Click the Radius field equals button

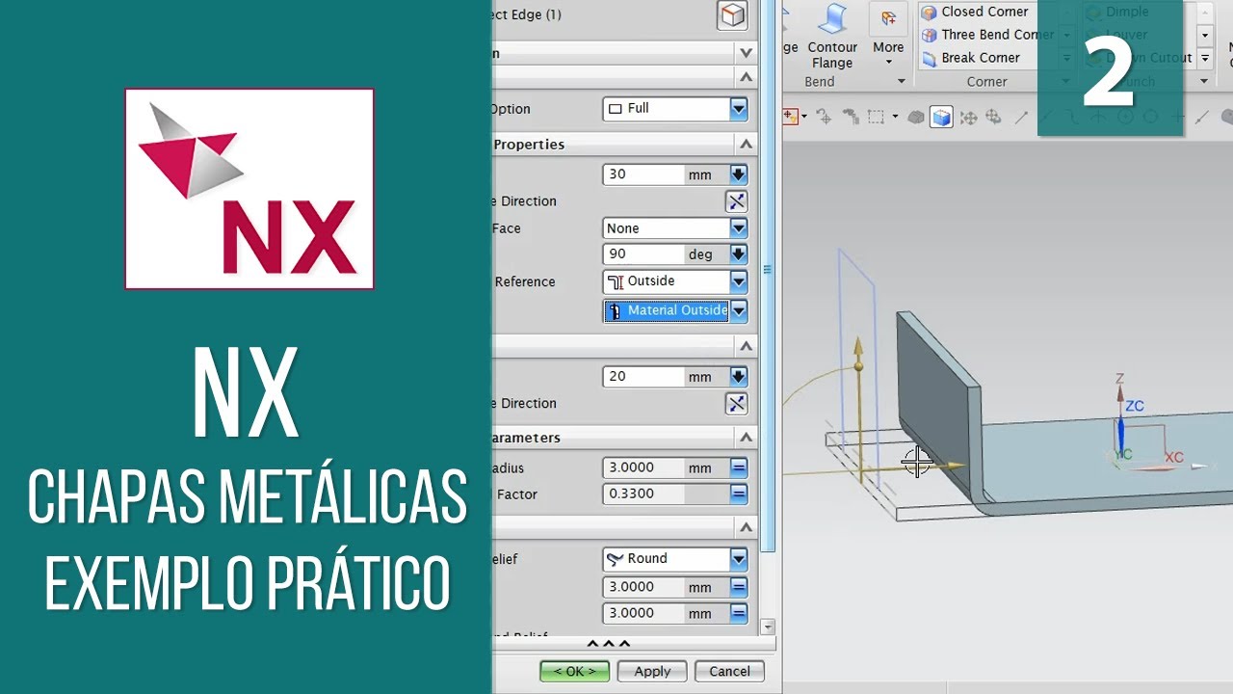click(739, 467)
